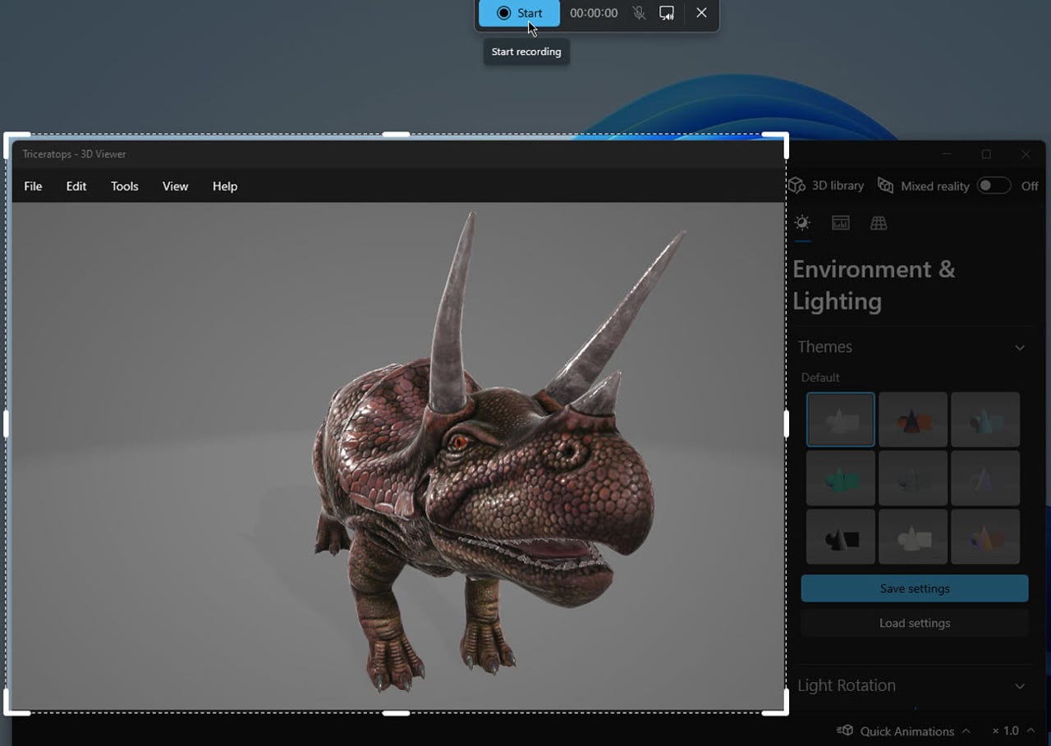The height and width of the screenshot is (746, 1051).
Task: Open the Help menu
Action: click(225, 186)
